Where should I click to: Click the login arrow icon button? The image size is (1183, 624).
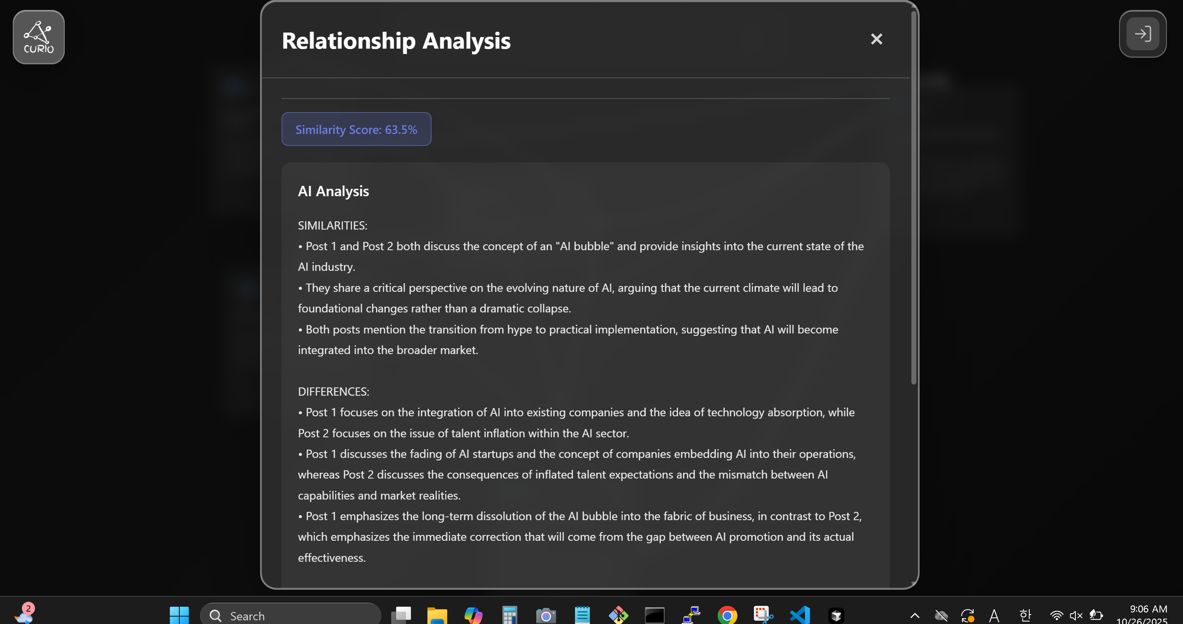[1143, 34]
